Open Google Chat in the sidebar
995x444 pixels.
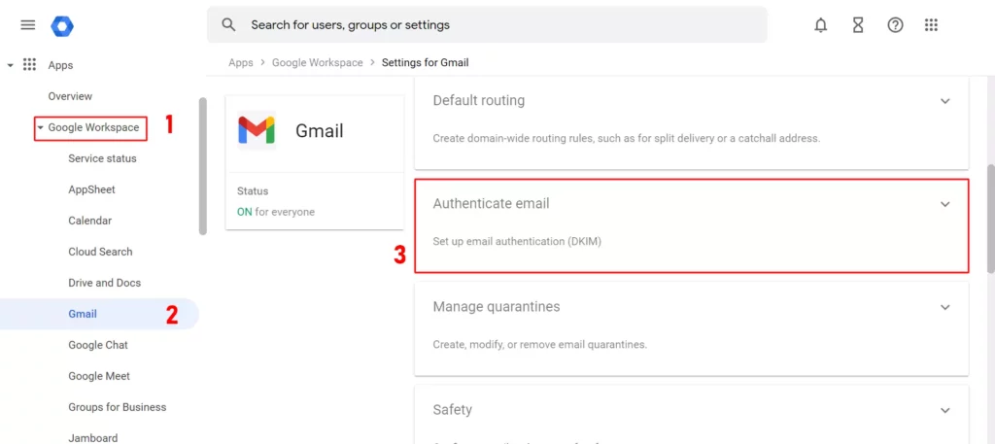click(x=98, y=345)
